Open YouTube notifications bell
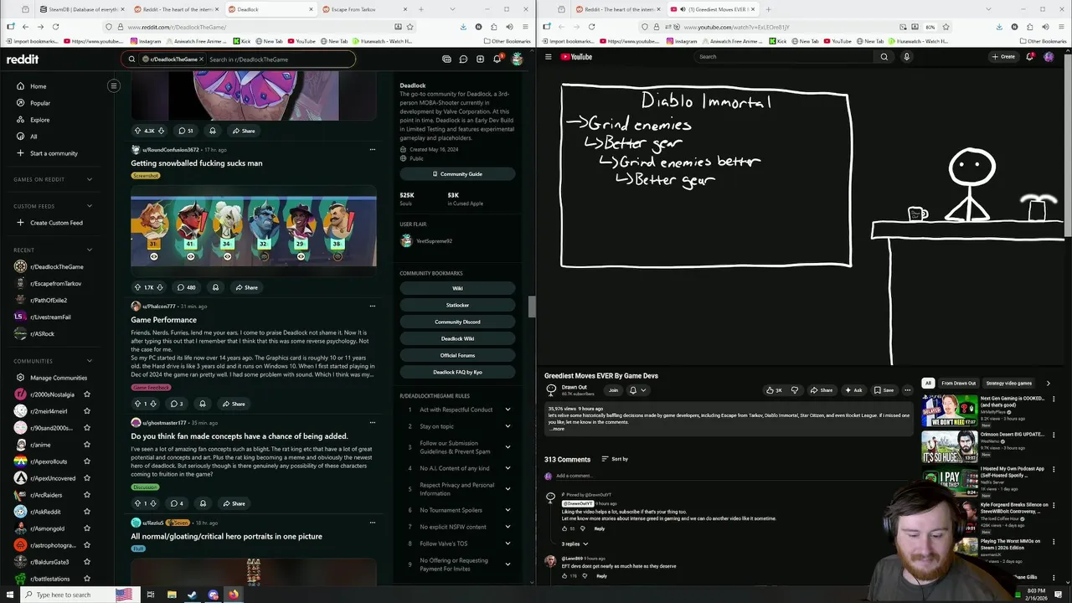 [1029, 57]
